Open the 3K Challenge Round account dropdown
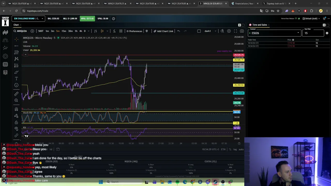This screenshot has height=186, width=331. click(28, 18)
